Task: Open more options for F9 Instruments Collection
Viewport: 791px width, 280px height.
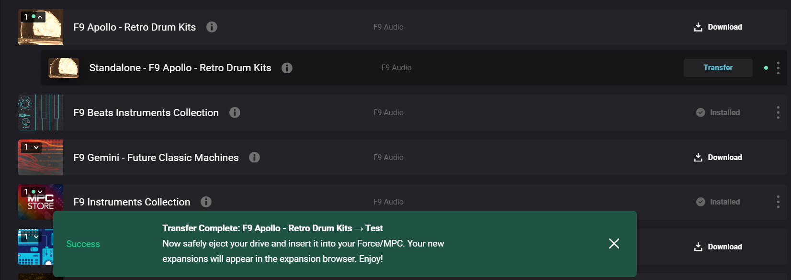Action: click(778, 202)
